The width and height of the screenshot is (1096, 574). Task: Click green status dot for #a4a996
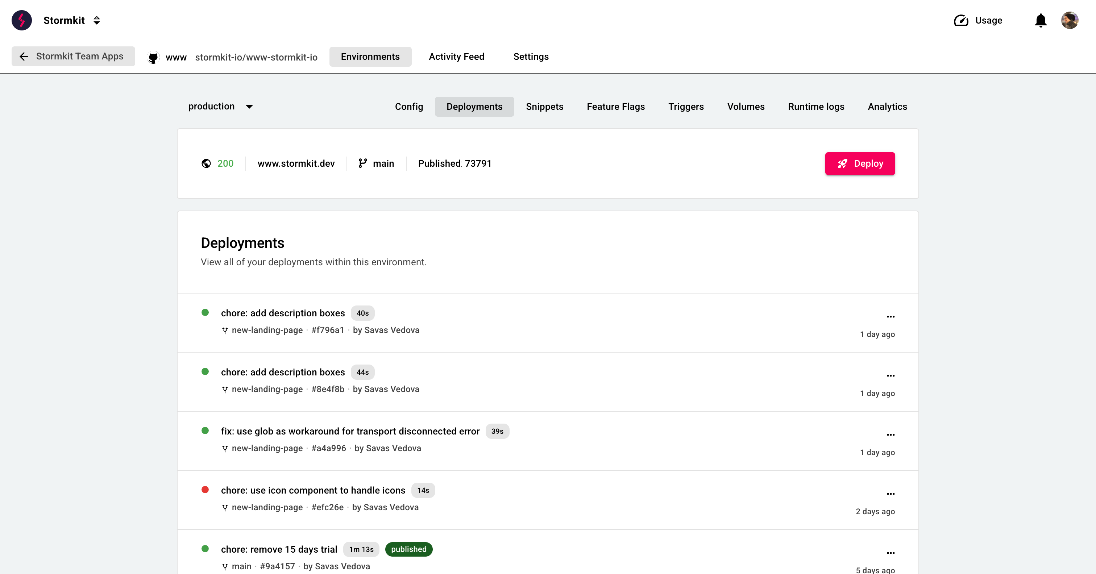pos(205,430)
